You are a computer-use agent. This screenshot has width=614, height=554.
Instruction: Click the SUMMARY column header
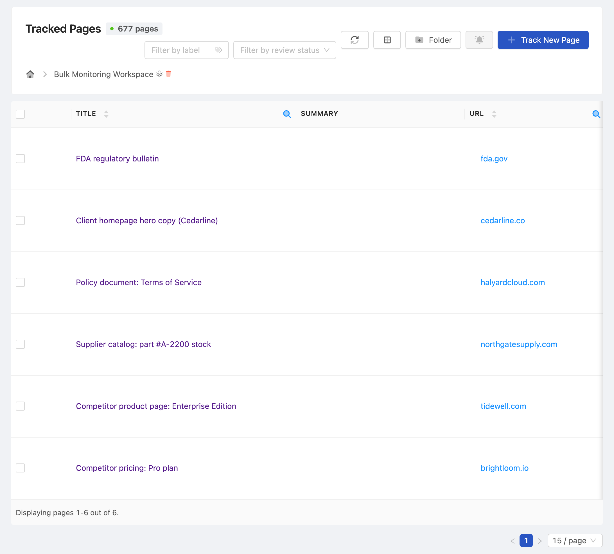(319, 114)
